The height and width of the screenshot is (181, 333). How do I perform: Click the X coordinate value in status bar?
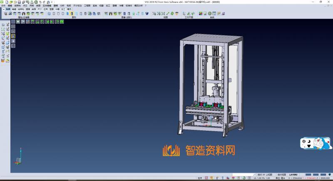coord(295,178)
